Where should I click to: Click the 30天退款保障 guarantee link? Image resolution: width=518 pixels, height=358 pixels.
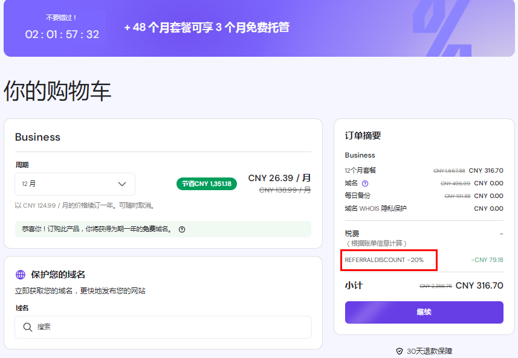(x=429, y=350)
